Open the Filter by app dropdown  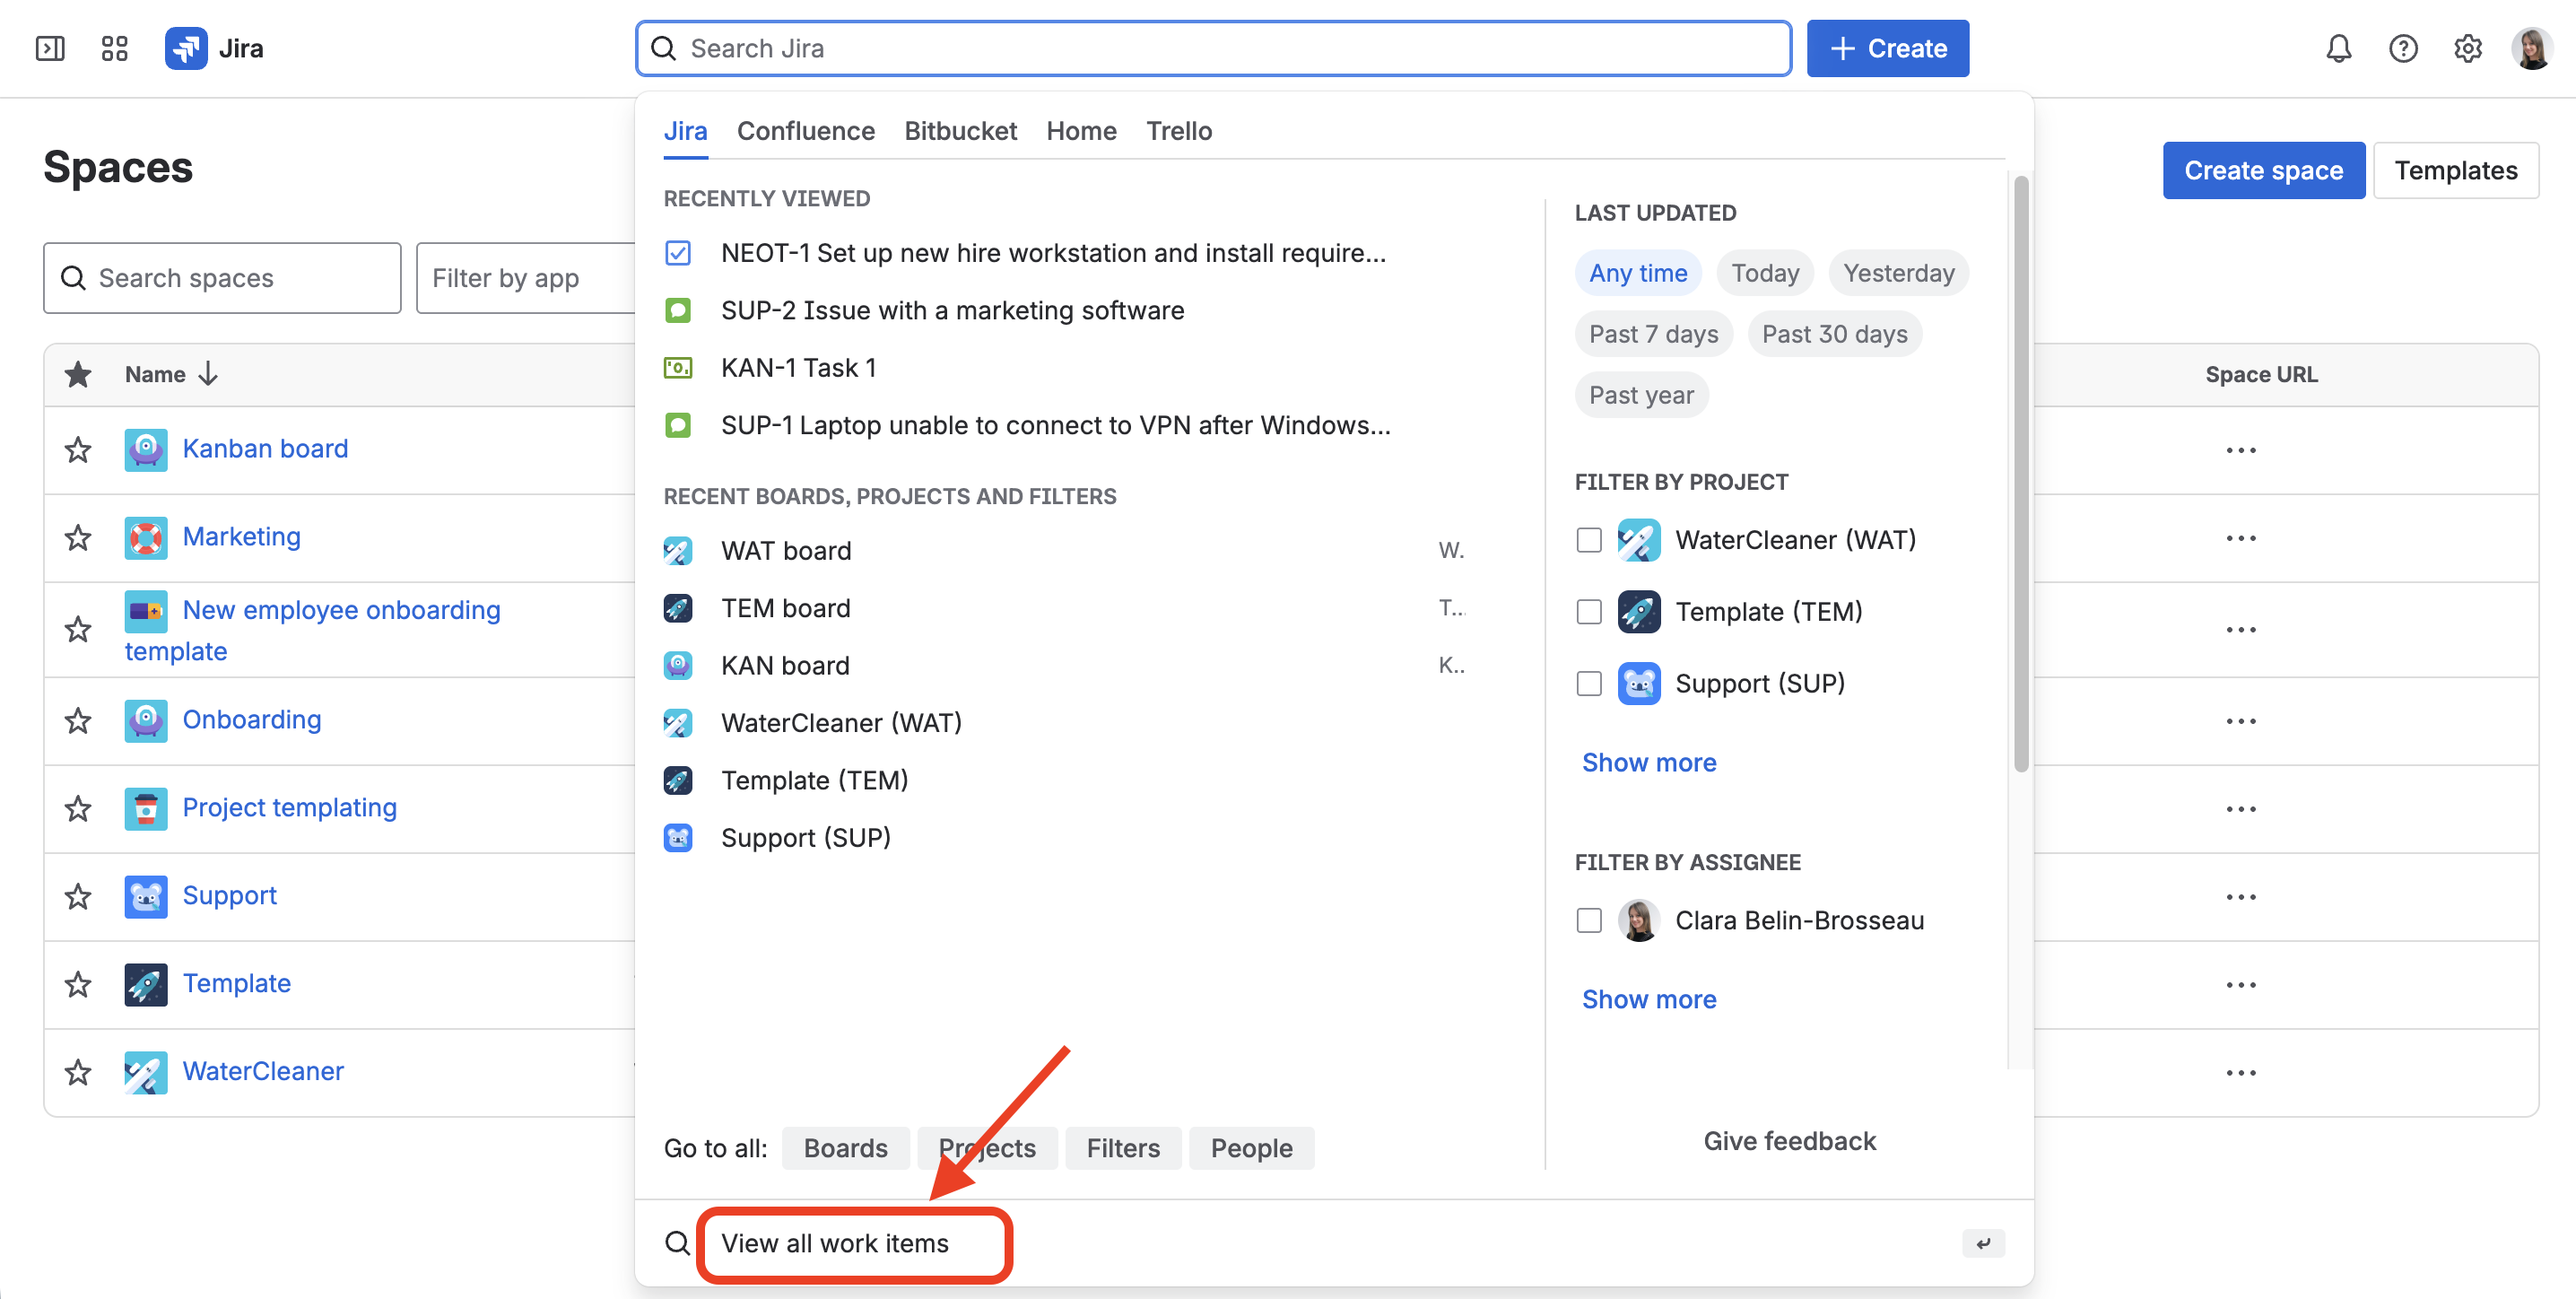[526, 278]
